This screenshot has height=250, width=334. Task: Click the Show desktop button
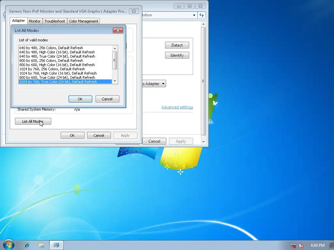click(332, 245)
